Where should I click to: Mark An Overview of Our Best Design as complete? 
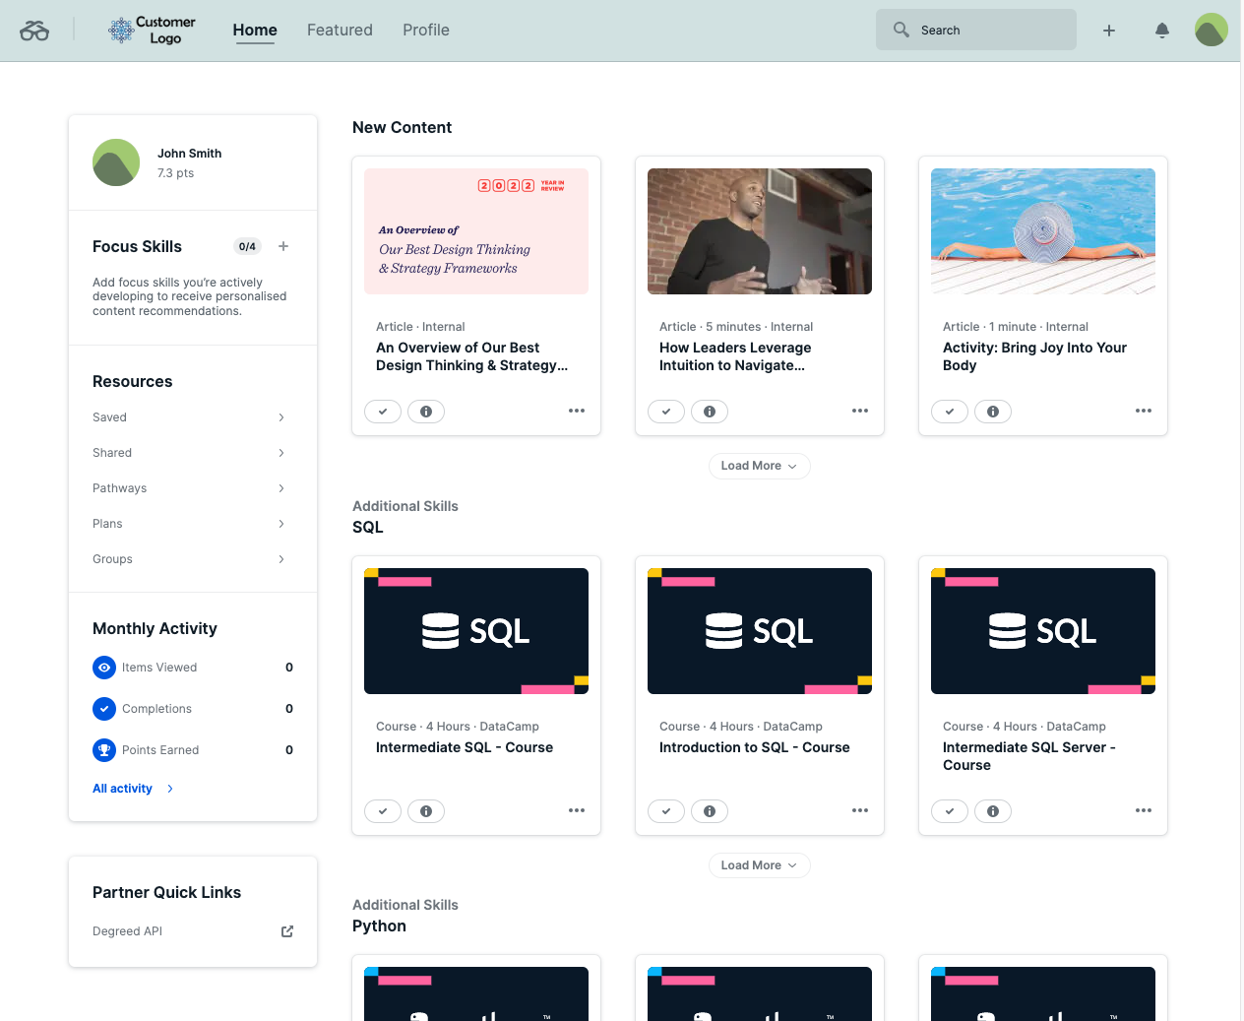click(x=383, y=412)
